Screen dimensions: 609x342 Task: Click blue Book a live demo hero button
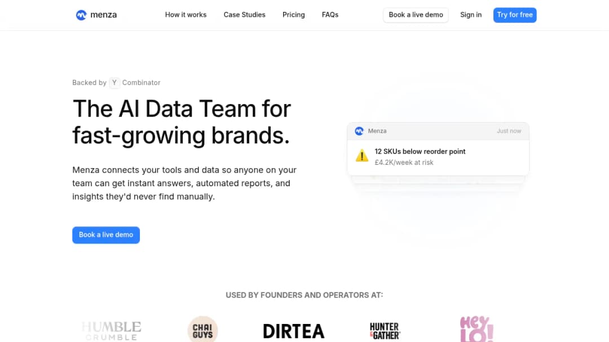point(106,235)
